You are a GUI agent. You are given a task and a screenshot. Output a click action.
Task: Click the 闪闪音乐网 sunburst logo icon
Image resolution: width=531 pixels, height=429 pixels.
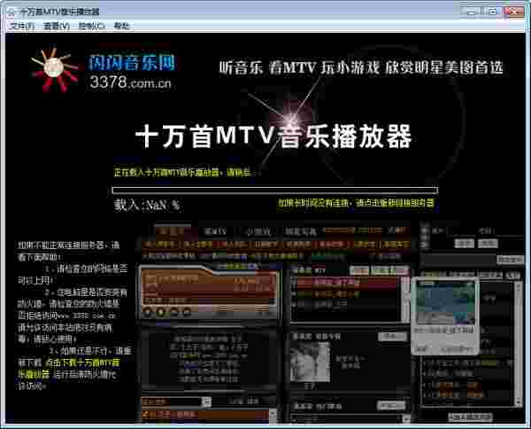[x=54, y=69]
